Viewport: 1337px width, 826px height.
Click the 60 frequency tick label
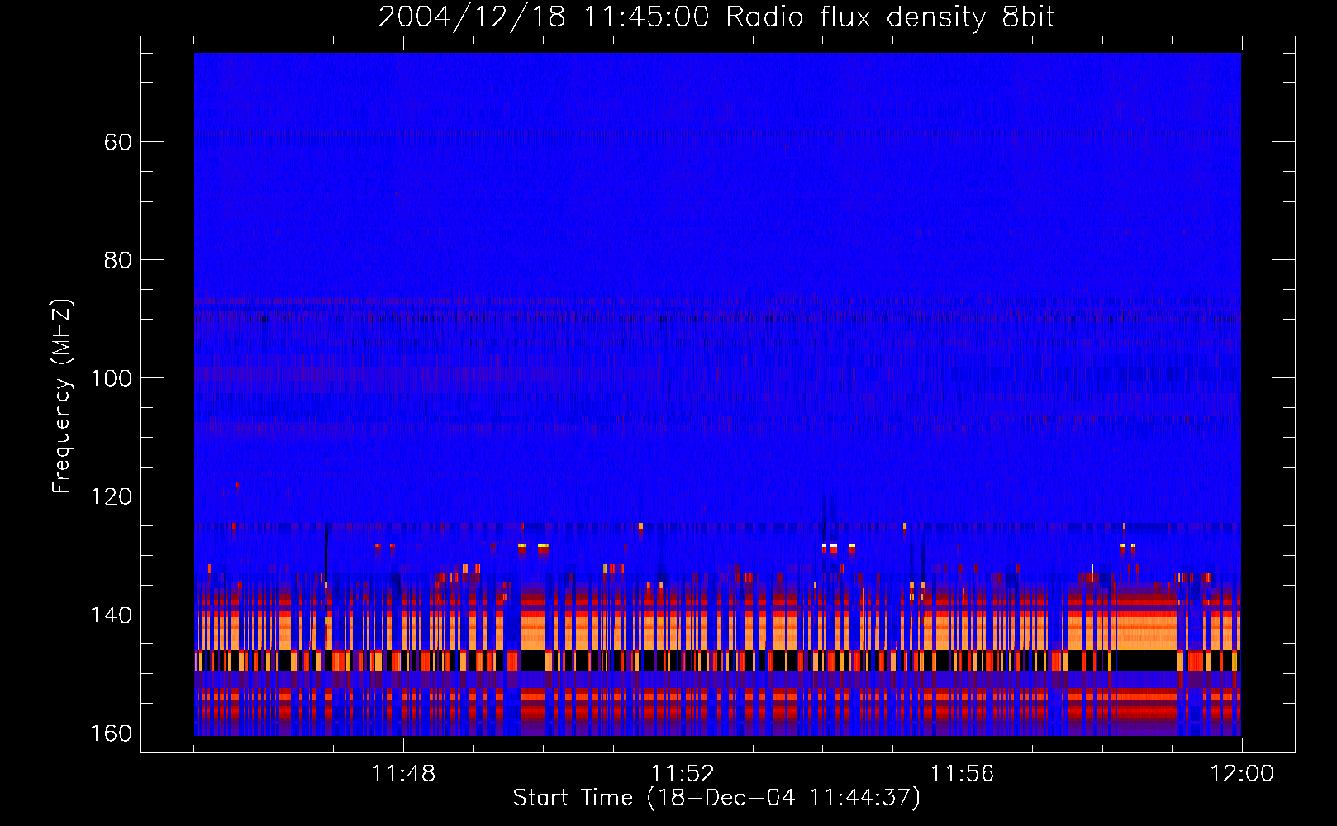click(x=118, y=142)
